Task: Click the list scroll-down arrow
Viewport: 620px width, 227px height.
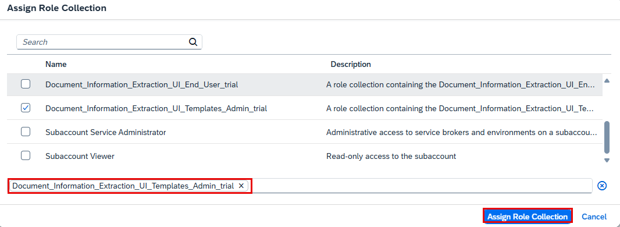Action: (607, 160)
